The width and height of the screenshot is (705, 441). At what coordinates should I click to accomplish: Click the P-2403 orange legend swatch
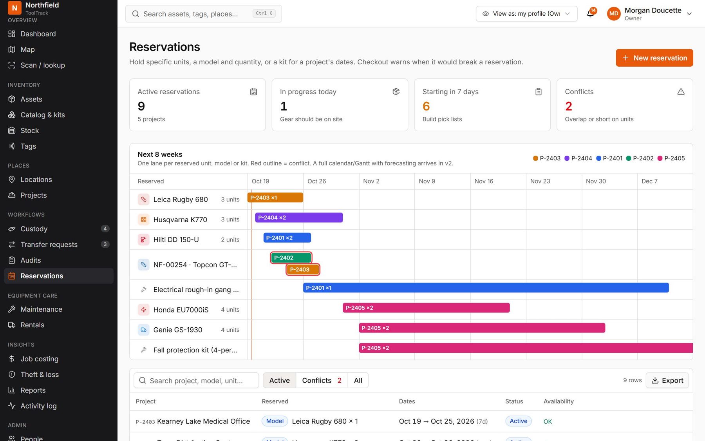(535, 158)
